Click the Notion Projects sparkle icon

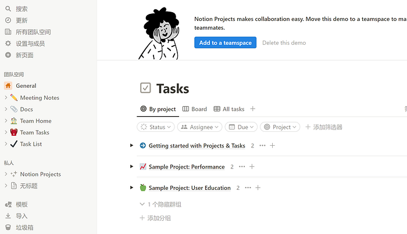click(14, 174)
